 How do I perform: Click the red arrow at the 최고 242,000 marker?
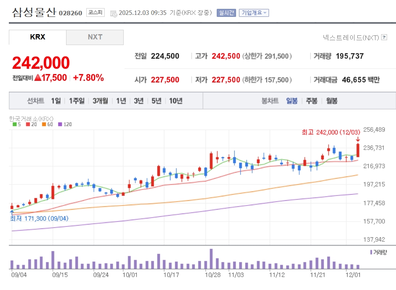[x=358, y=139]
